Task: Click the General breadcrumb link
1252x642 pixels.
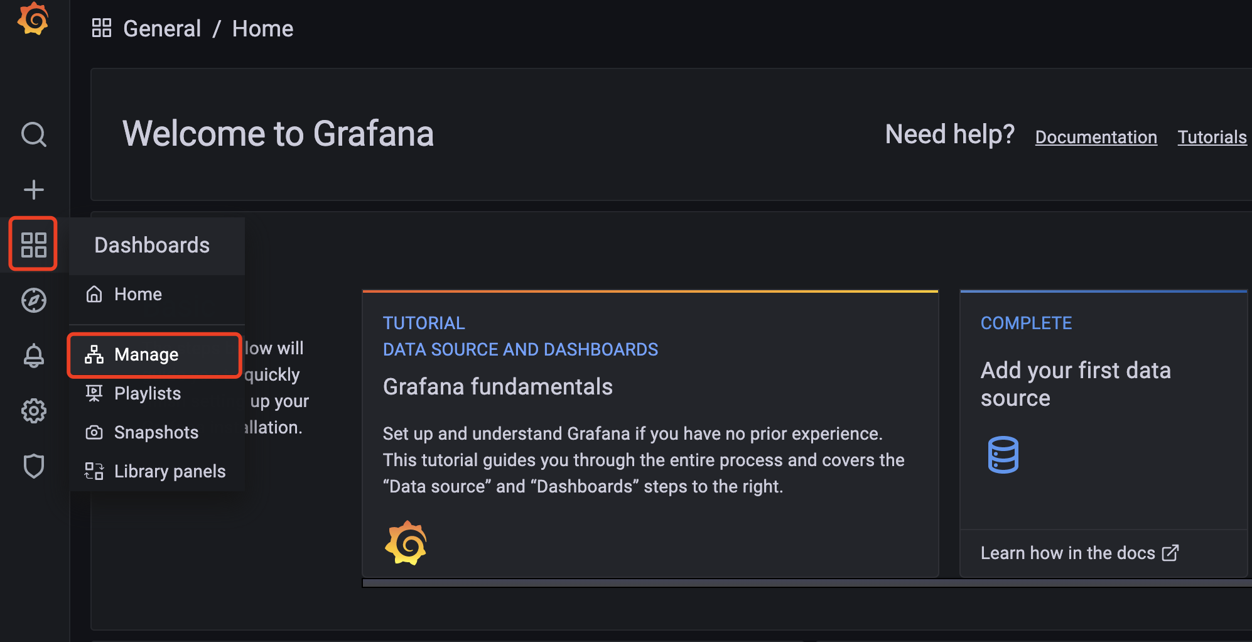Action: (x=162, y=29)
